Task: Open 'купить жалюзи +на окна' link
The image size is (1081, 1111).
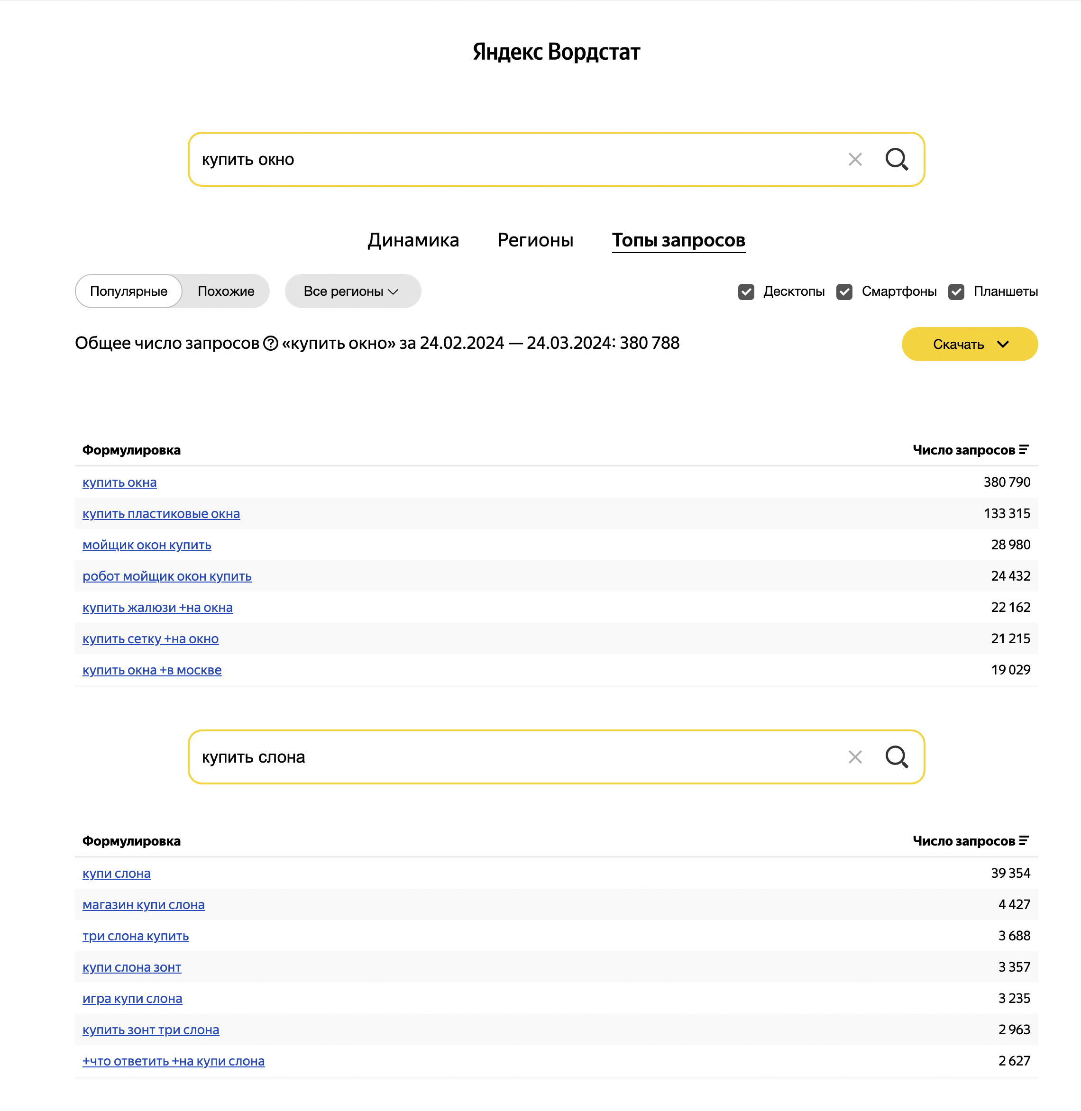Action: (157, 608)
